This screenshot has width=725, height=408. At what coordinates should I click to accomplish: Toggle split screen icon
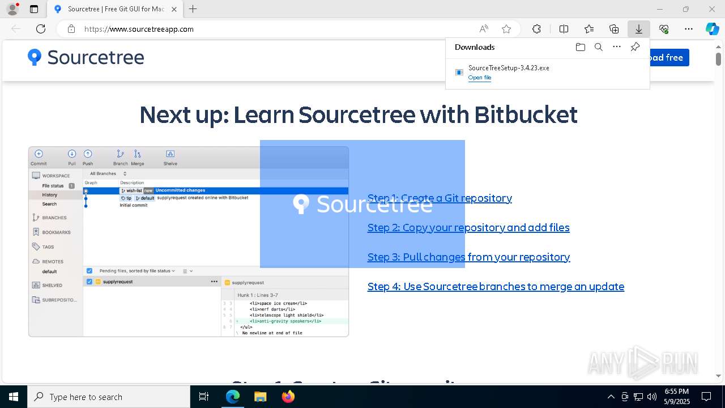564,29
